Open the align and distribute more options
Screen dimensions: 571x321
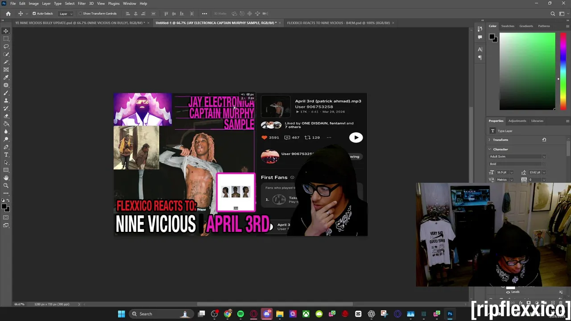tap(204, 13)
